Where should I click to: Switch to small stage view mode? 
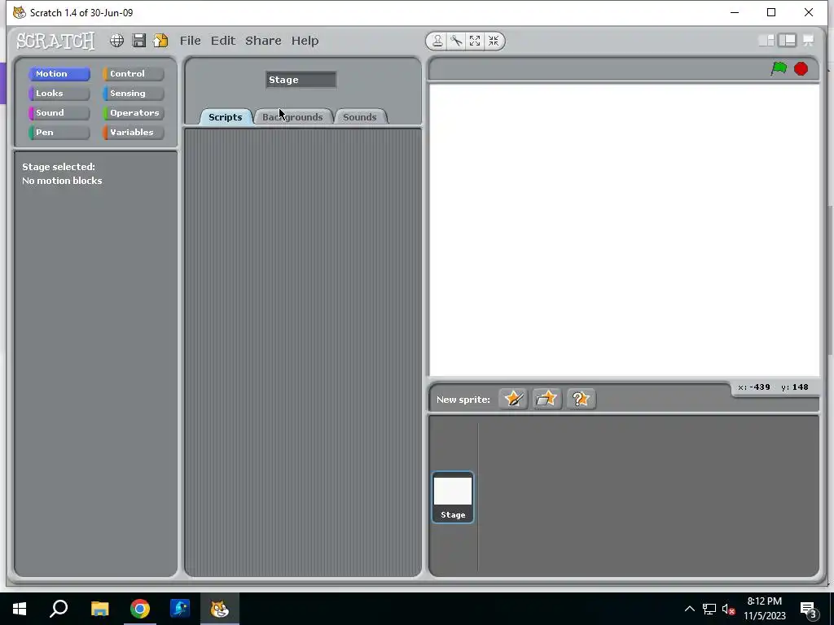point(766,41)
